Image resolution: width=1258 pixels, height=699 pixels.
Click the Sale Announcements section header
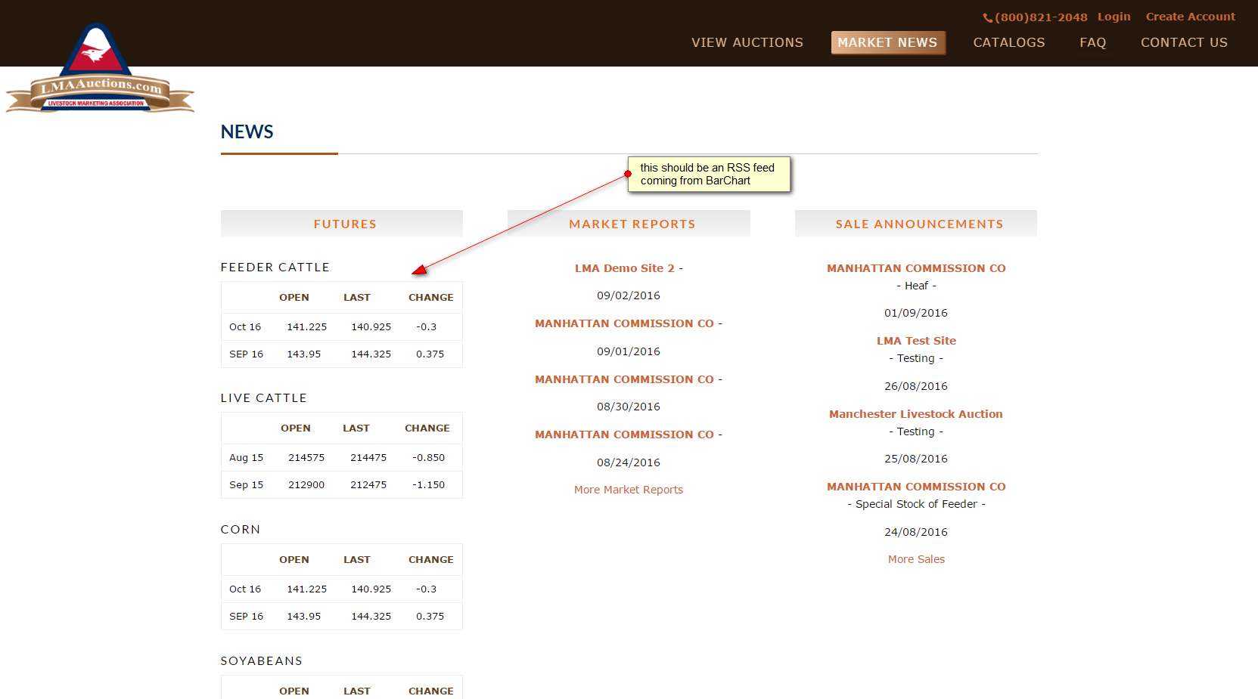919,224
